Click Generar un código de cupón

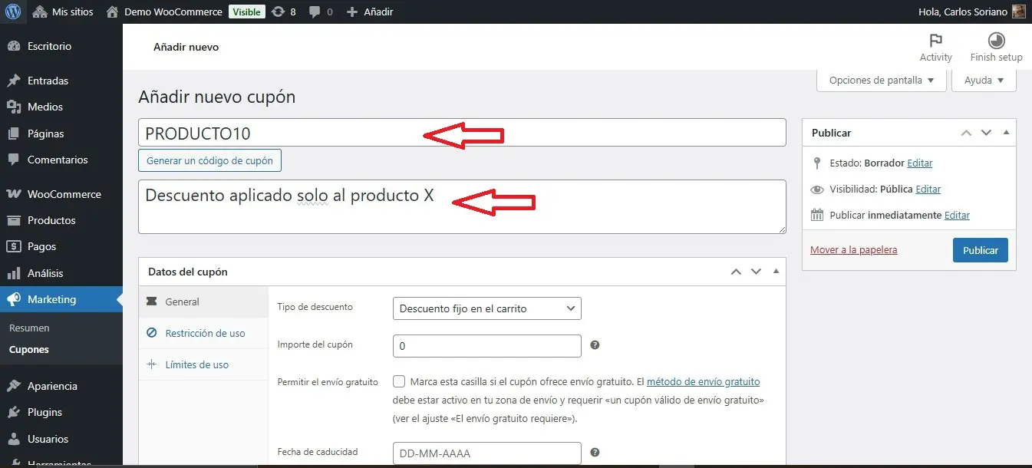[x=210, y=161]
